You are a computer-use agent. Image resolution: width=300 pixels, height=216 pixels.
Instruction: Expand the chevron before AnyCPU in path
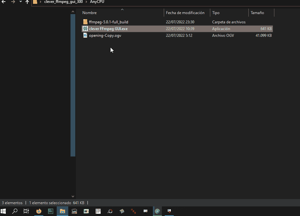point(86,2)
